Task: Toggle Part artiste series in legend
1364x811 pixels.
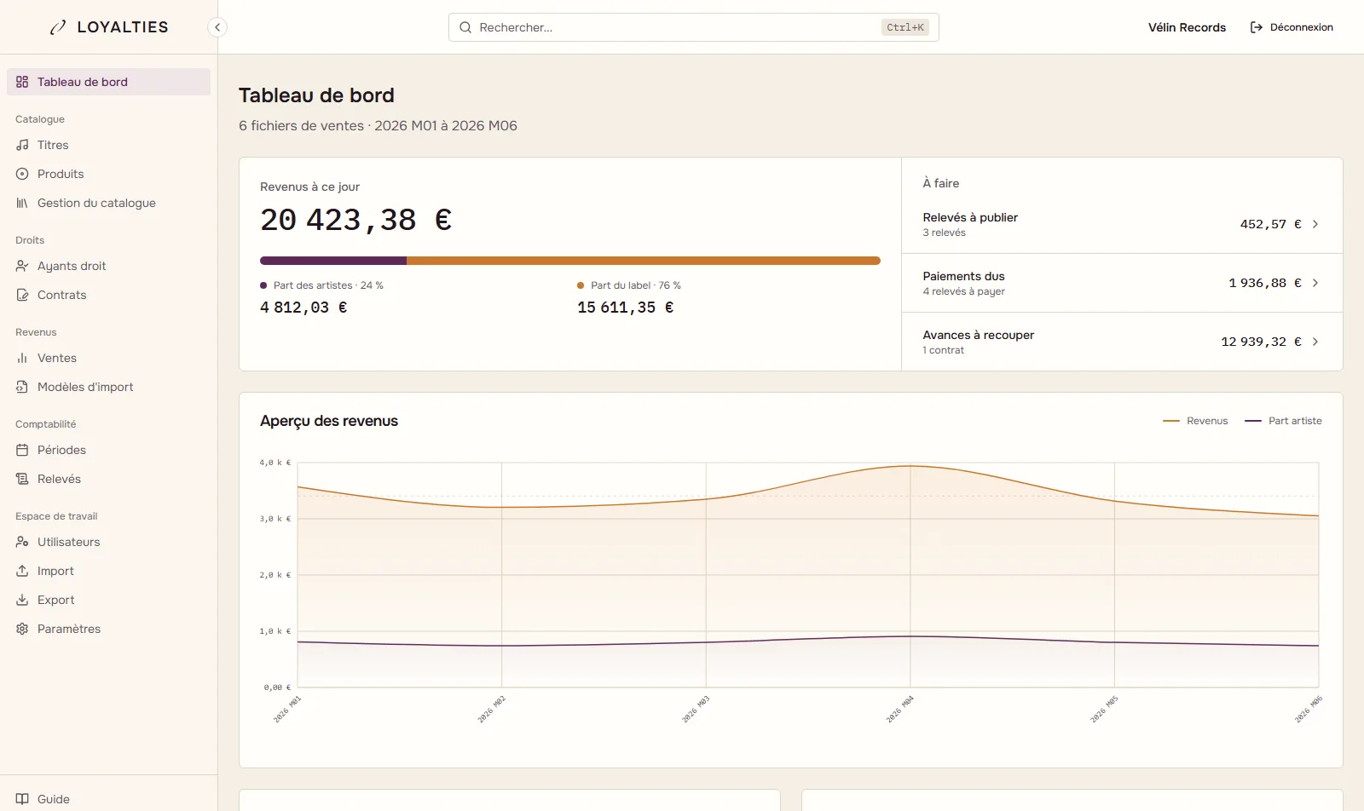Action: click(1283, 421)
